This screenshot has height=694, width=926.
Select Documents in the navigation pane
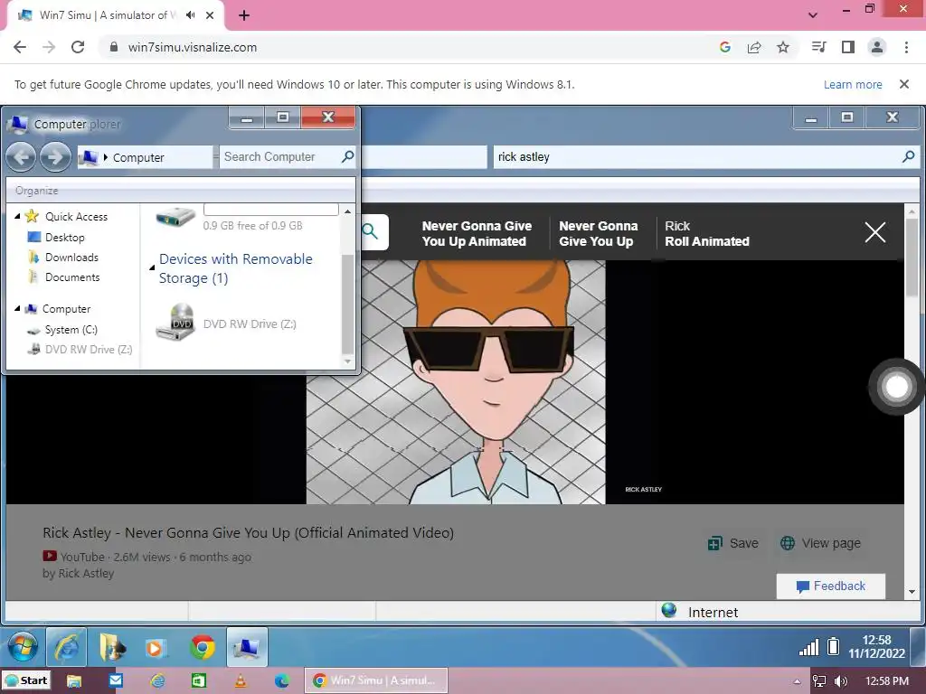(x=72, y=277)
